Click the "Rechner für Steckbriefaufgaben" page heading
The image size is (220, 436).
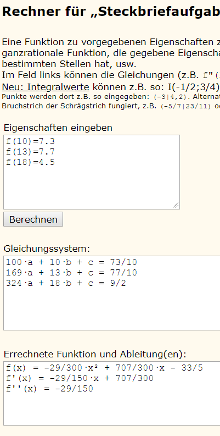point(111,12)
